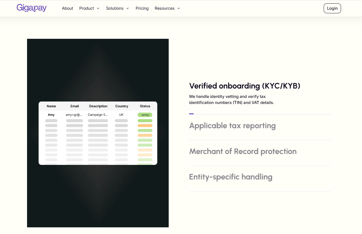
Task: Open the Solutions menu
Action: tap(115, 8)
